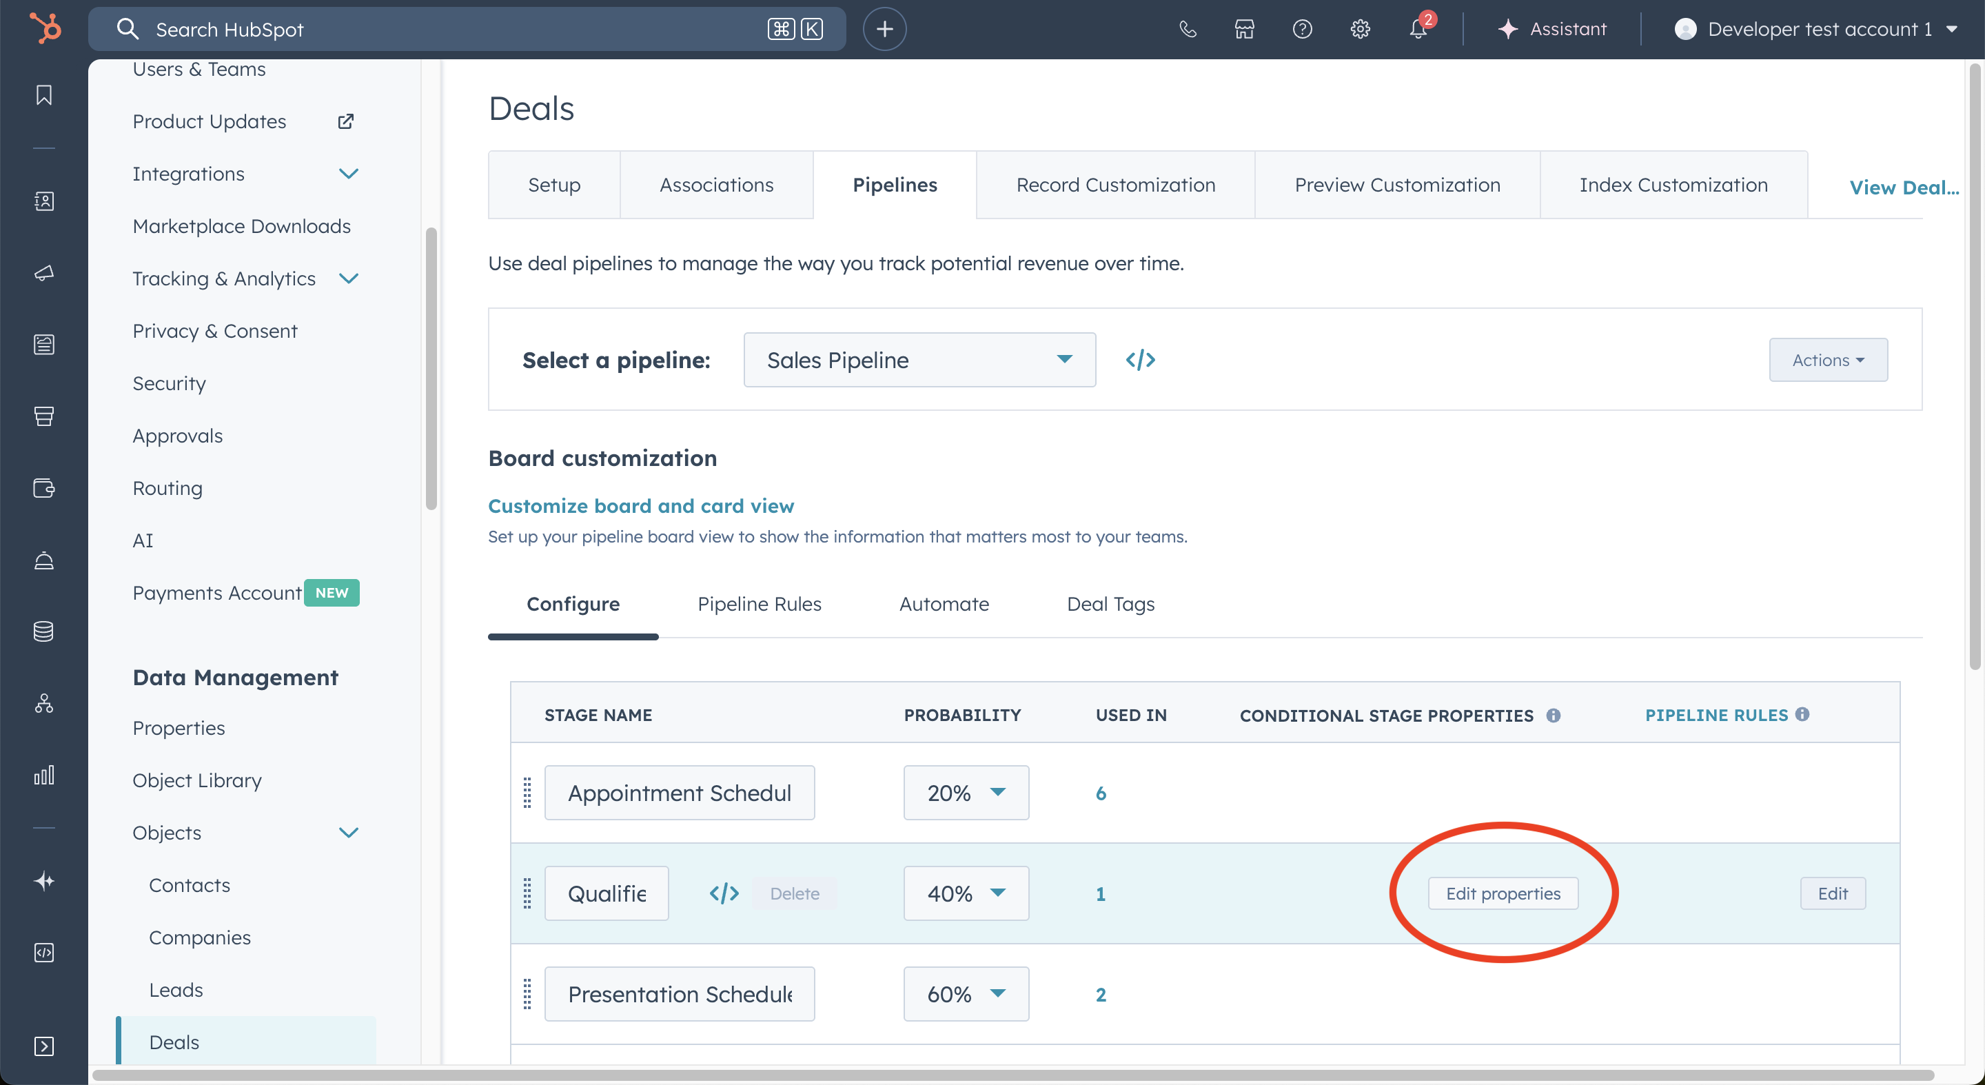Click the Edit properties button

1503,893
